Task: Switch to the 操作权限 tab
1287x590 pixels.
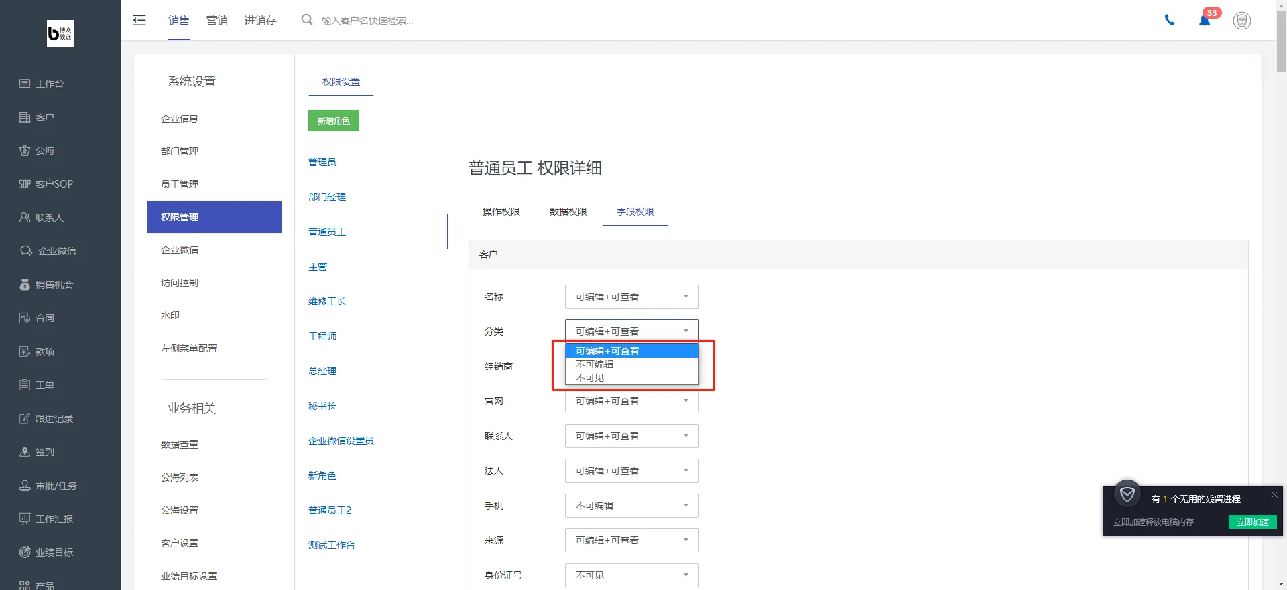Action: tap(501, 212)
